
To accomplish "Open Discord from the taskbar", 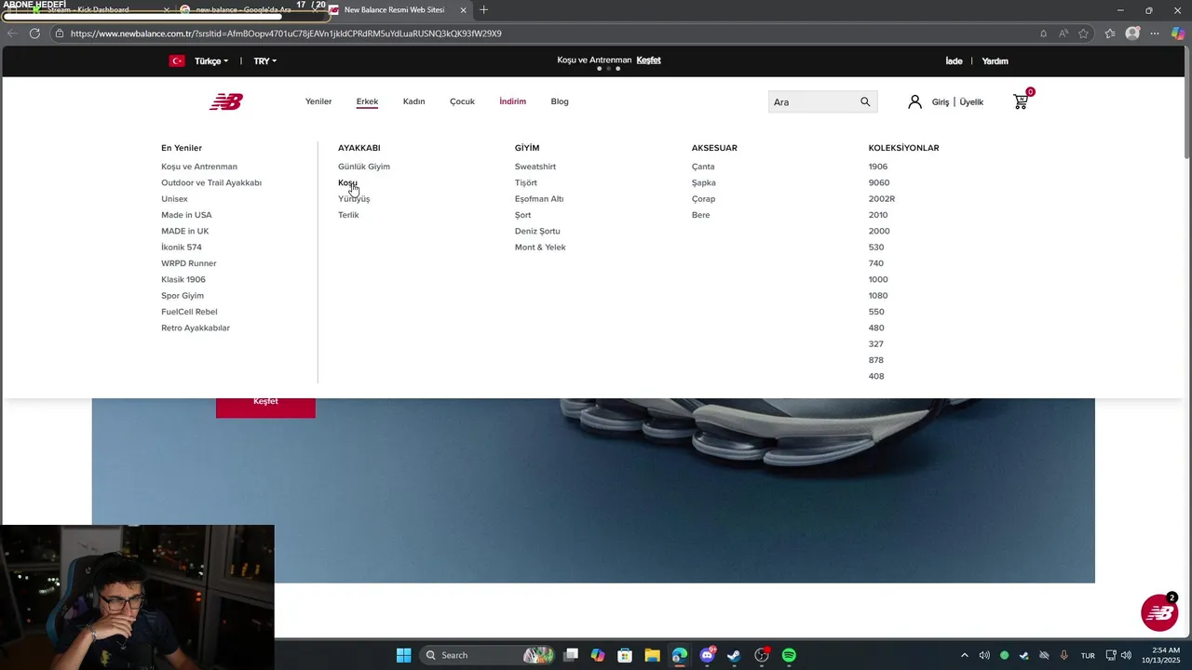I will pos(707,655).
